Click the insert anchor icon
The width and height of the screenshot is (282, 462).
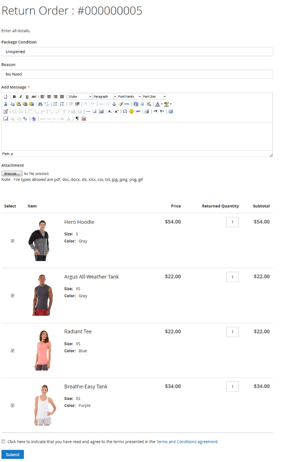click(114, 104)
